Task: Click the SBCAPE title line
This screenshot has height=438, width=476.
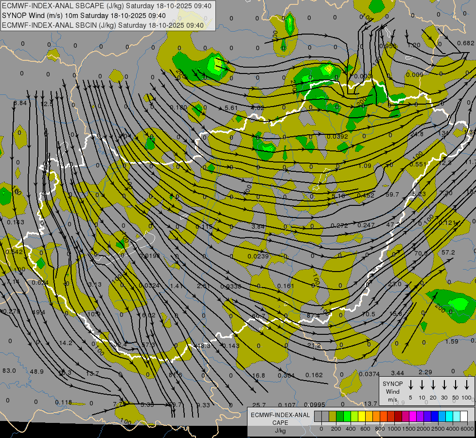Action: click(x=106, y=6)
